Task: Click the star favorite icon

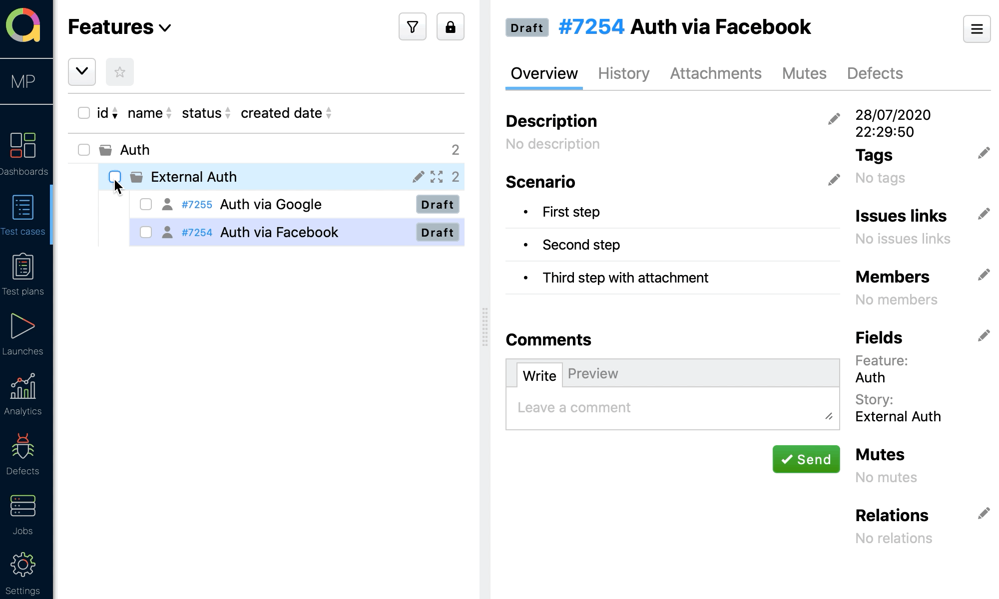Action: pyautogui.click(x=119, y=72)
